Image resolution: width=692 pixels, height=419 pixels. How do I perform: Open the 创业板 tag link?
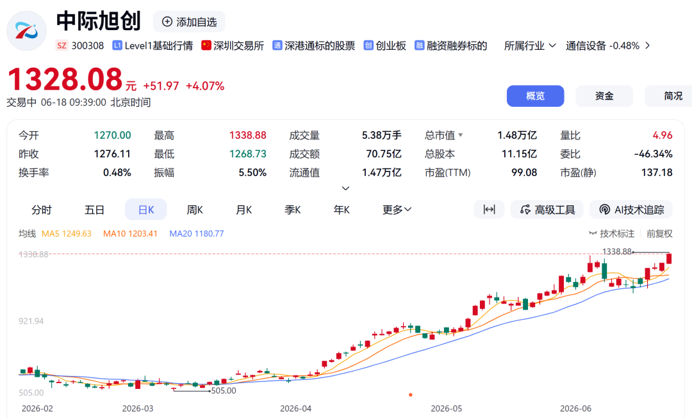[x=391, y=46]
